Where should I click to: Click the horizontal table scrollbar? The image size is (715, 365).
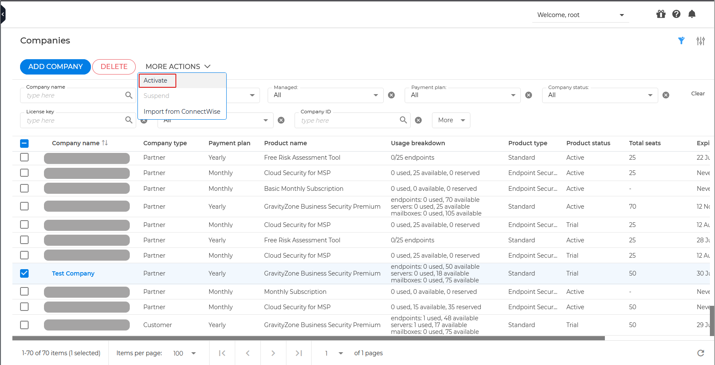tap(308, 338)
